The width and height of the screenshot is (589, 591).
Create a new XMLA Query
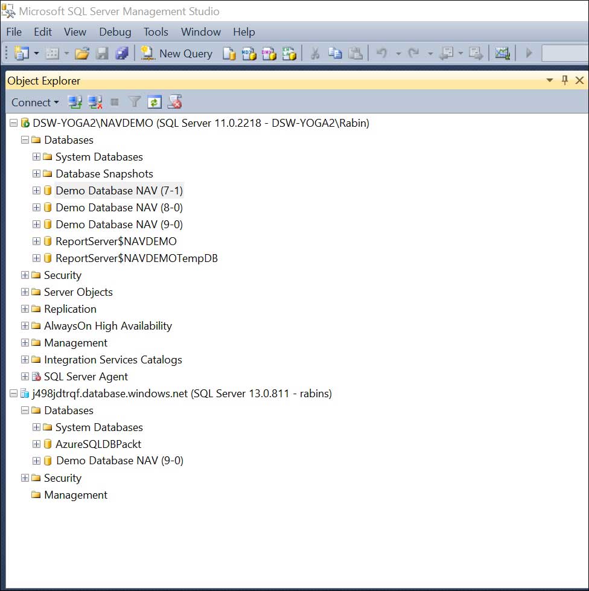click(x=289, y=54)
